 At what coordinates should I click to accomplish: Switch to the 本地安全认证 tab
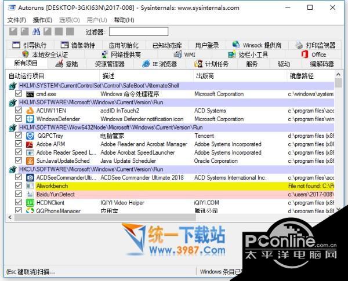point(45,54)
